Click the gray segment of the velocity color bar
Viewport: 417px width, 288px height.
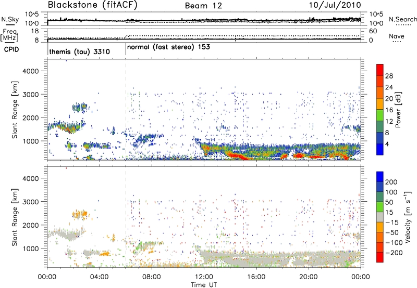(380, 217)
